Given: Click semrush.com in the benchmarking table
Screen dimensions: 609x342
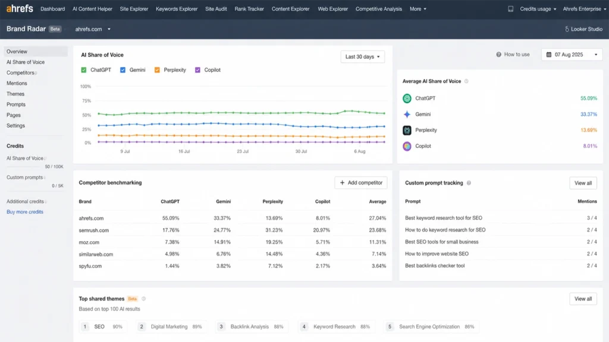Looking at the screenshot, I should pyautogui.click(x=93, y=230).
